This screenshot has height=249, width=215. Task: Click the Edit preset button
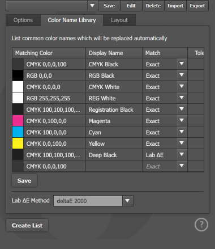click(x=131, y=6)
